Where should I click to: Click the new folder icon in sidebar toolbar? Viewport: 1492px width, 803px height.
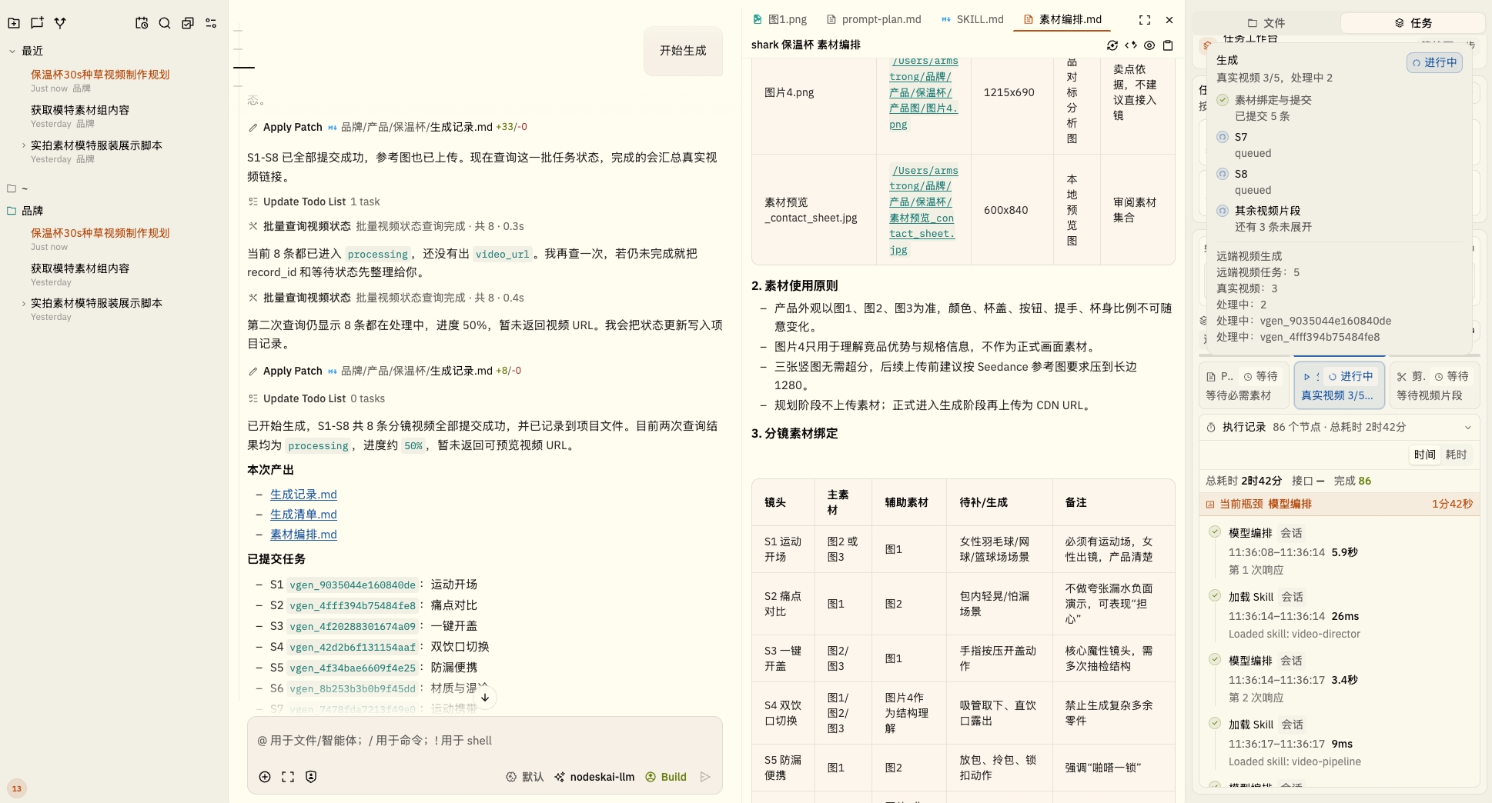14,23
